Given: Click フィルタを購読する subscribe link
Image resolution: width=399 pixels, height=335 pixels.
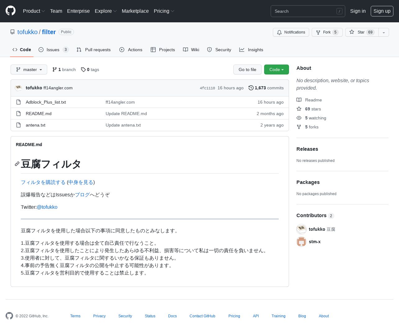Looking at the screenshot, I should (x=43, y=182).
